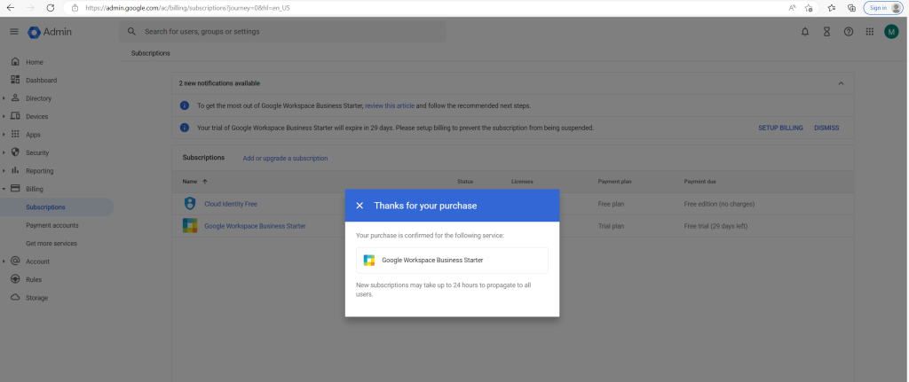Click the Licenses column header
This screenshot has width=909, height=382.
pyautogui.click(x=522, y=182)
